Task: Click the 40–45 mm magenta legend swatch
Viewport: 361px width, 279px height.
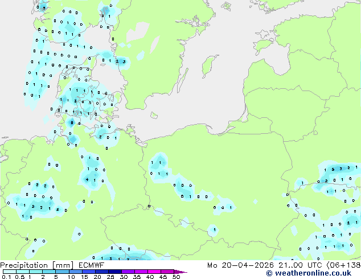Action: [154, 272]
